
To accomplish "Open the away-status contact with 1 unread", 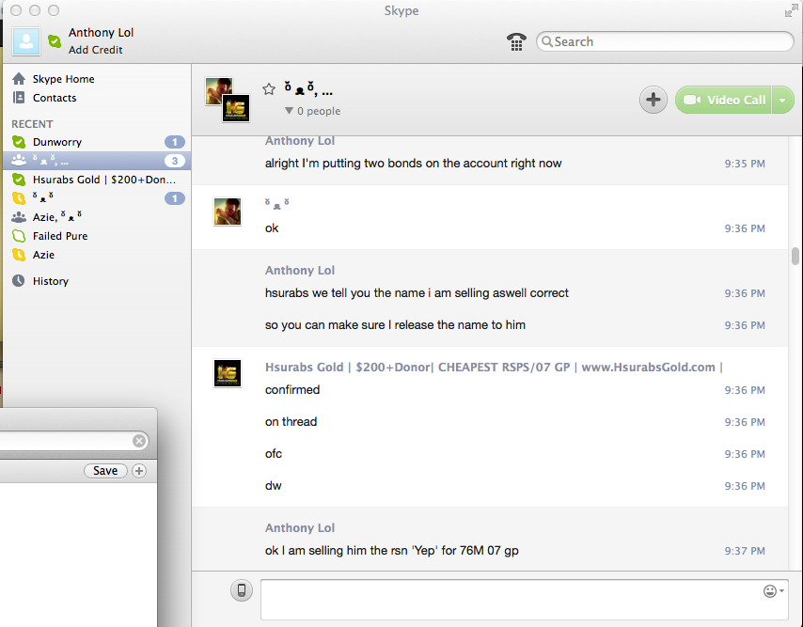I will pos(97,198).
